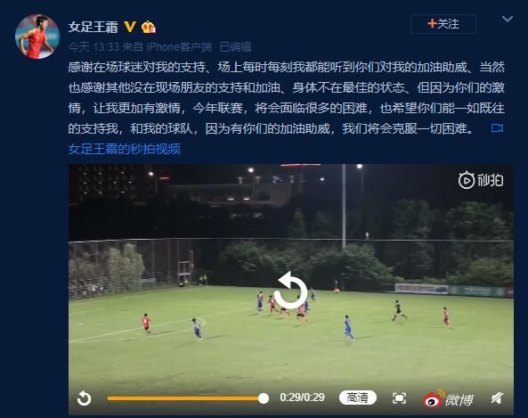
Task: Click the Miaopai watermark logo
Action: pos(481,180)
